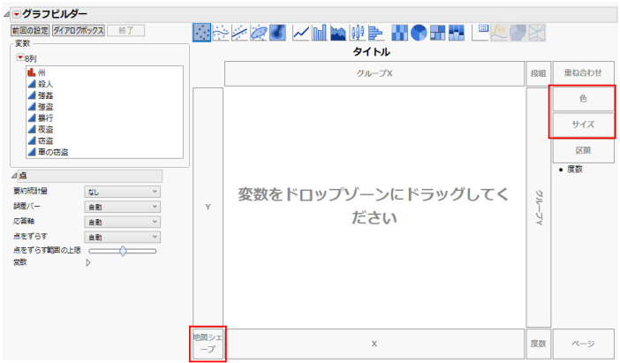Screen dimensions: 620x363
Task: Select the Mosaic plot element icon
Action: (457, 33)
